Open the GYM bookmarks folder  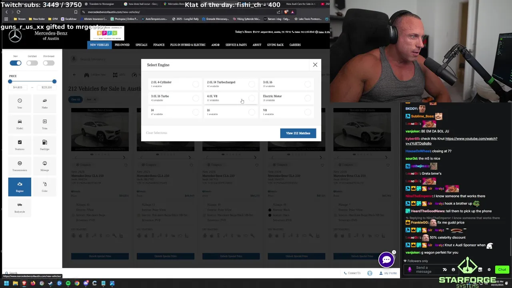click(x=53, y=19)
